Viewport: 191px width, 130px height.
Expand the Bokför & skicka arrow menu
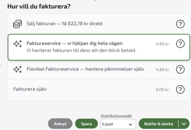[184, 124]
